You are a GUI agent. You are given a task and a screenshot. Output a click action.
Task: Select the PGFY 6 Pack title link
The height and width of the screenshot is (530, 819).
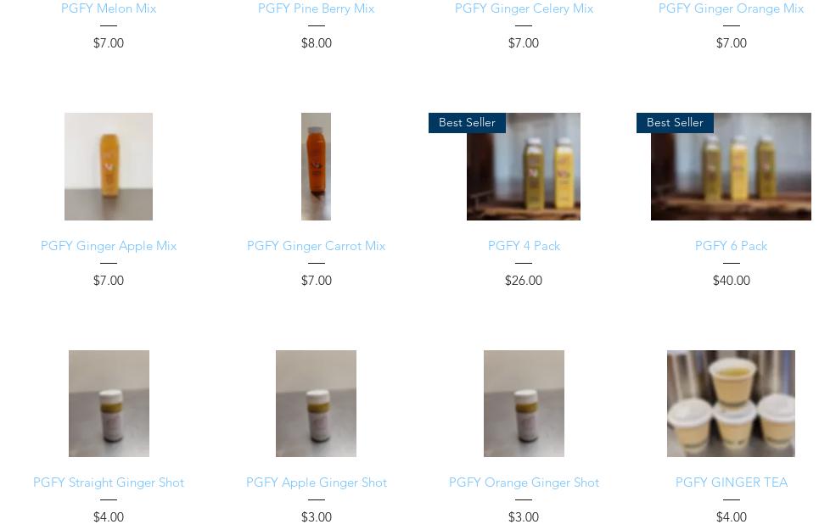pyautogui.click(x=731, y=246)
